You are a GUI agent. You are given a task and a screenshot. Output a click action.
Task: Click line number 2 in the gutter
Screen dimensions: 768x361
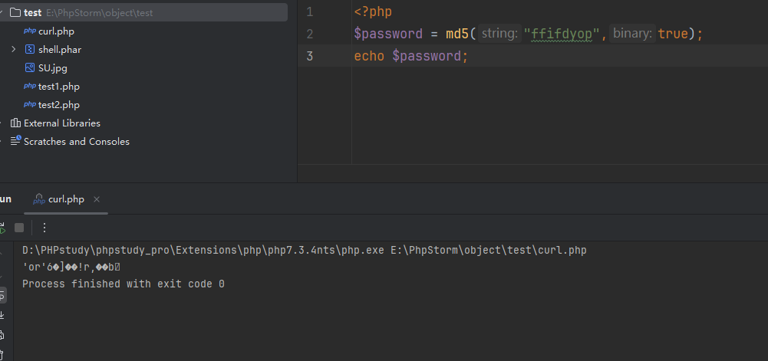pyautogui.click(x=309, y=34)
